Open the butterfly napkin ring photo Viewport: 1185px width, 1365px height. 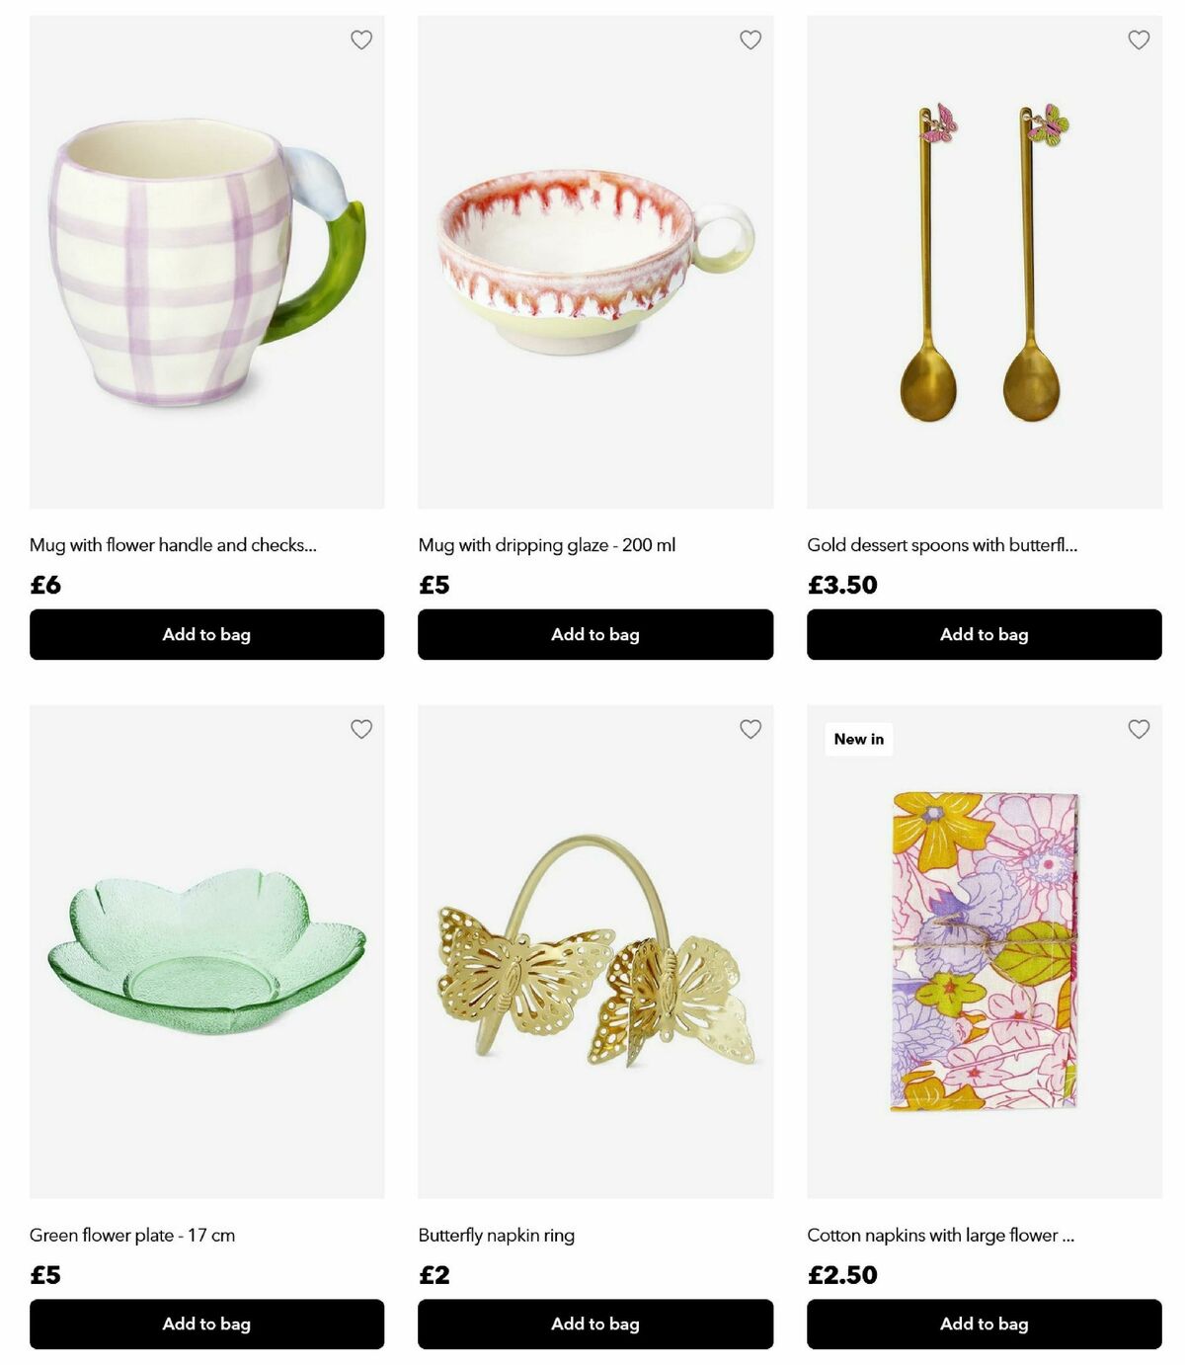[595, 951]
